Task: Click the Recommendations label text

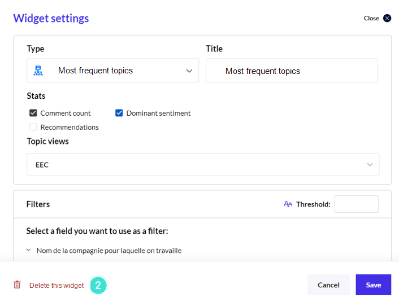Action: (70, 127)
